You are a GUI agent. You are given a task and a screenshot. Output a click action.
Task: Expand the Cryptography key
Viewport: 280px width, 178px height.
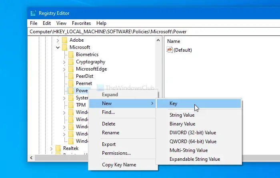[64, 62]
